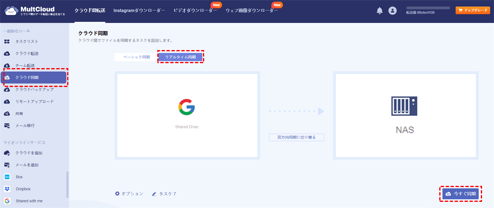Click the メール移行 icon
This screenshot has height=208, width=494.
[7, 126]
